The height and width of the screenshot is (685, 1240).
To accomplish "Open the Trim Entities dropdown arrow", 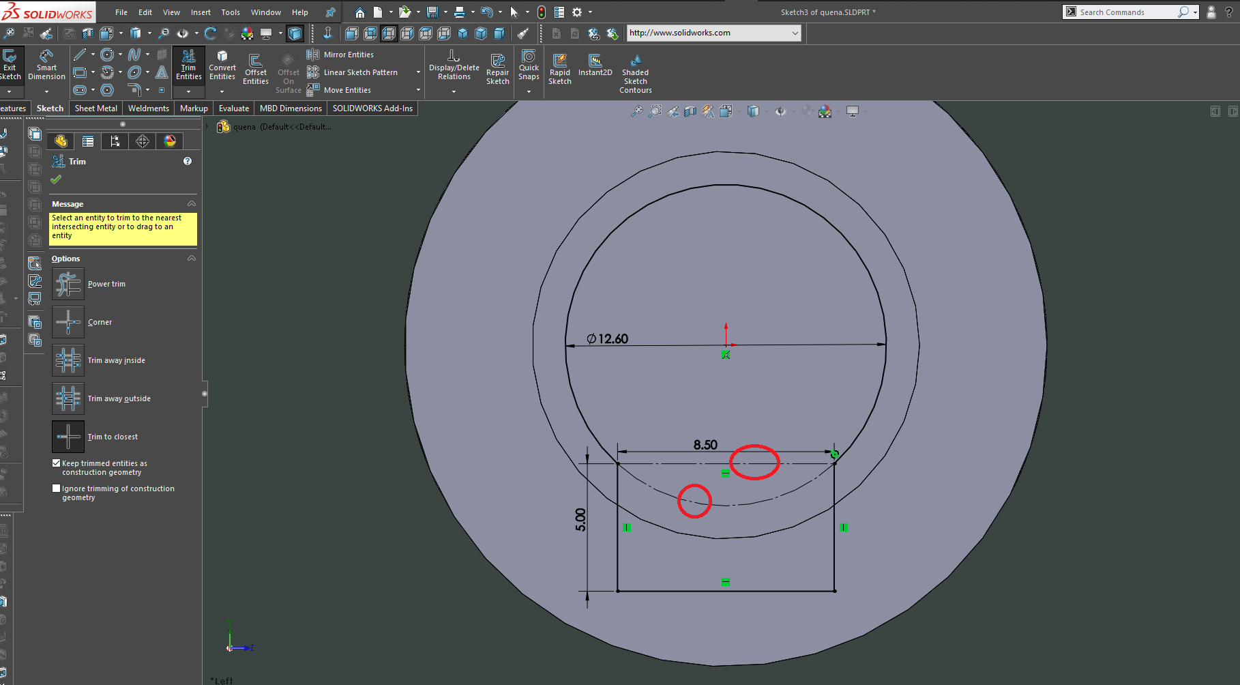I will point(189,91).
